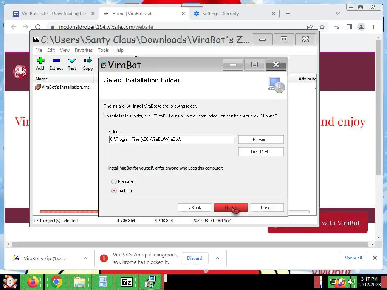387x290 pixels.
Task: Click the 7z icon in the 7-Zip title bar
Action: [36, 39]
